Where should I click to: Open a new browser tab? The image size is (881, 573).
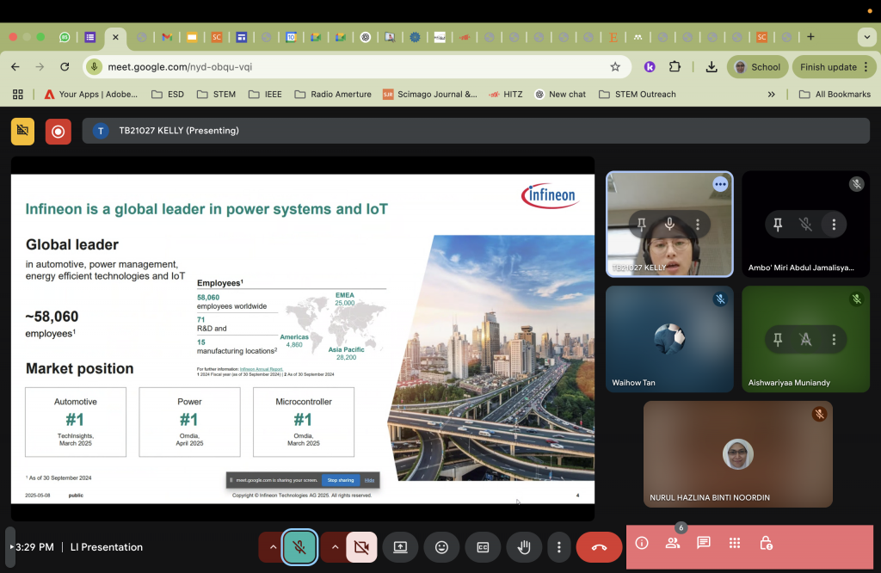tap(810, 36)
